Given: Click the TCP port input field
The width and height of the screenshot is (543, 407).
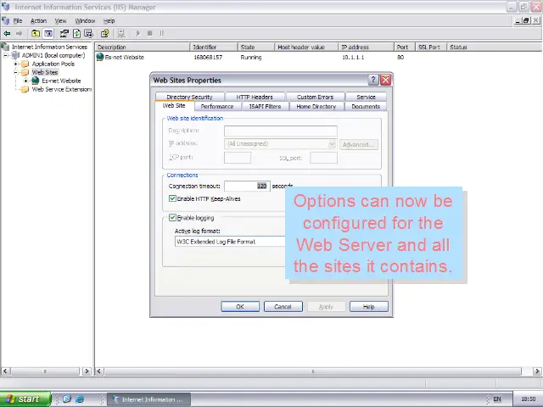Looking at the screenshot, I should [238, 158].
